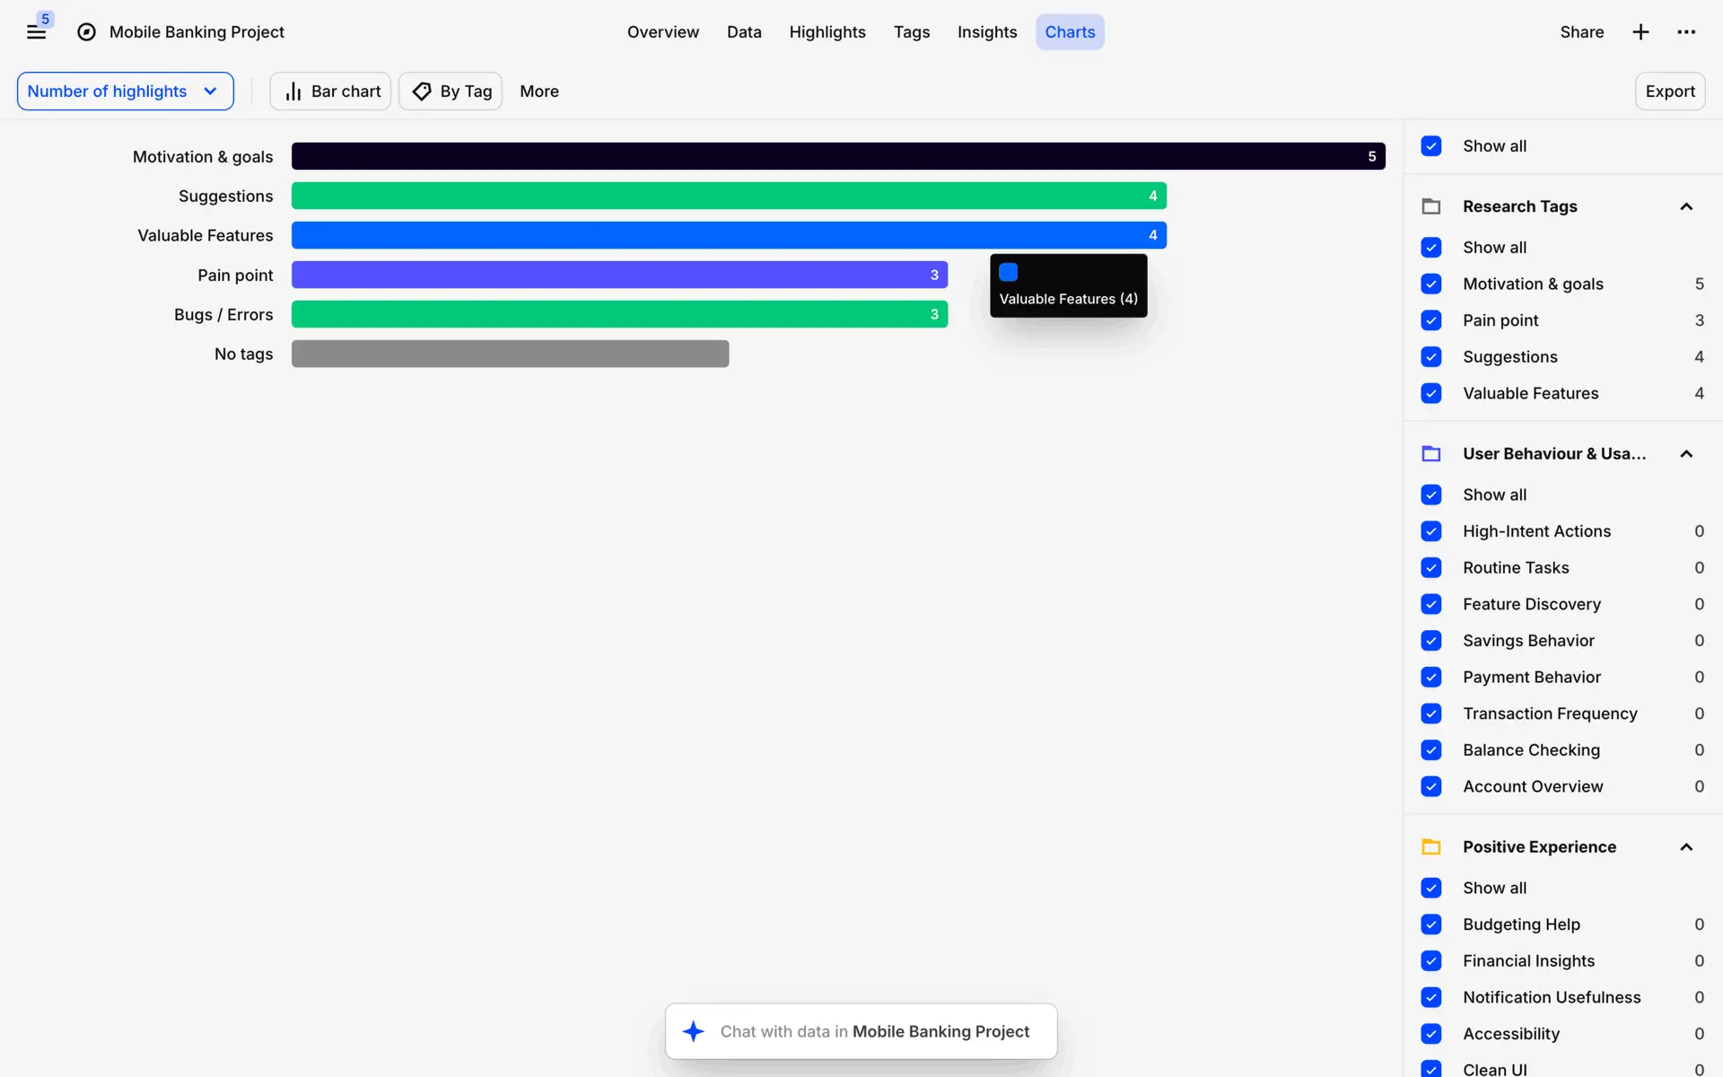Click the yellow Positive Experience folder icon
This screenshot has height=1077, width=1723.
(x=1431, y=847)
